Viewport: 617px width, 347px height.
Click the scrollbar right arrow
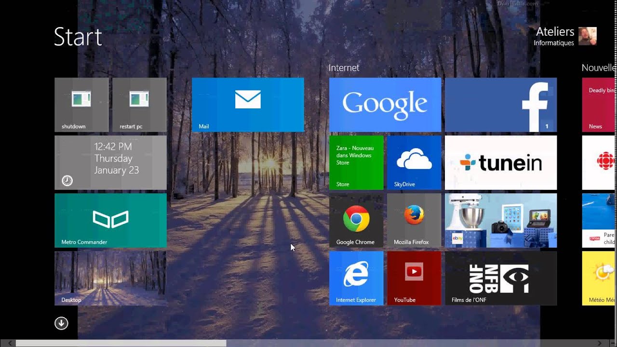[600, 343]
